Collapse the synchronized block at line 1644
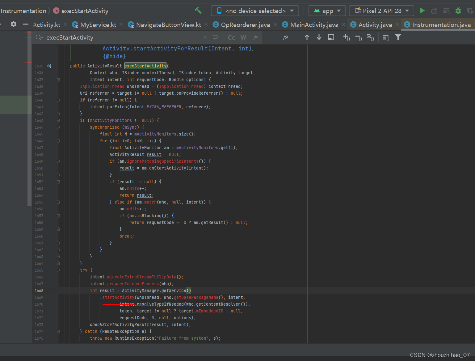The image size is (475, 361). (x=58, y=127)
